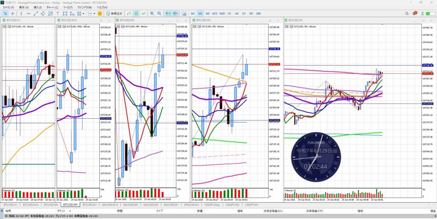
Task: Select the text label tool
Action: [58, 13]
